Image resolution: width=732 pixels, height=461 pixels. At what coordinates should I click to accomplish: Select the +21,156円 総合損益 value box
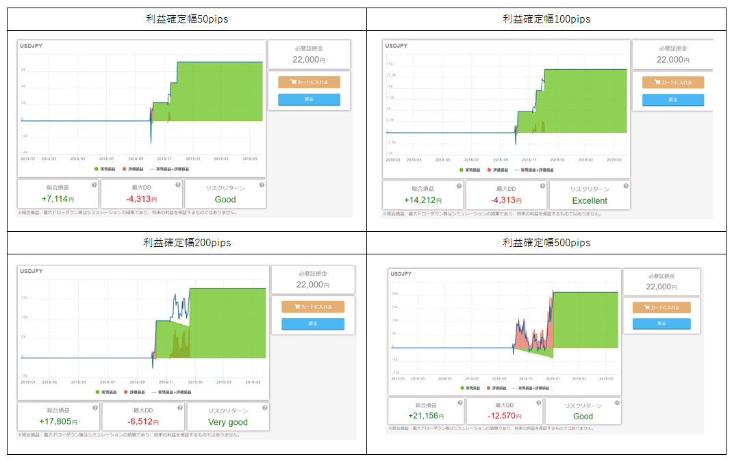tap(425, 411)
